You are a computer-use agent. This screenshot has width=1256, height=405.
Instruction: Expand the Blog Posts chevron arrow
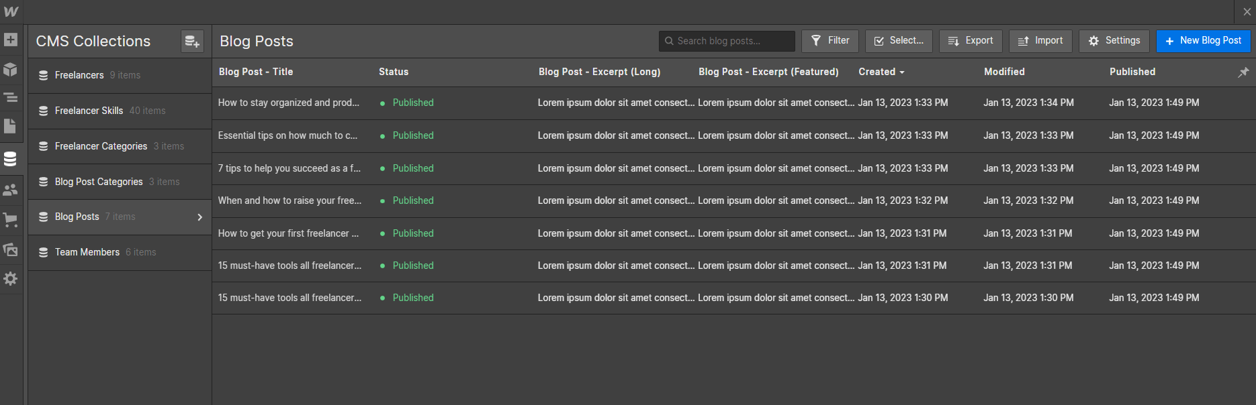[199, 217]
